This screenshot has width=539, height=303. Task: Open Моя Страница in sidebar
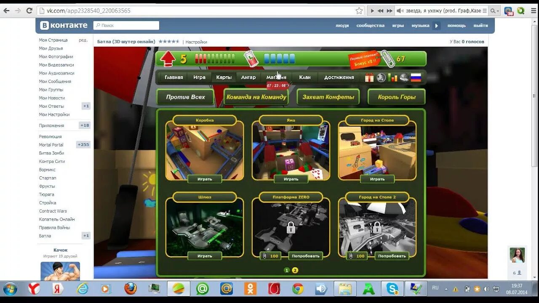tap(53, 40)
